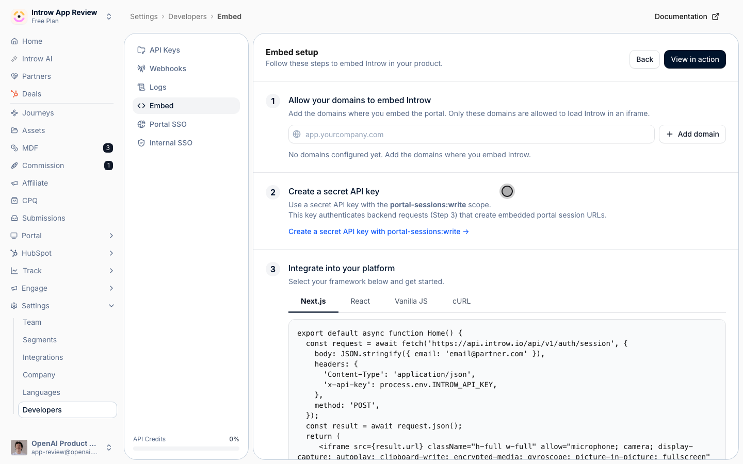Switch to the Next.js tab
The width and height of the screenshot is (743, 464).
click(x=313, y=301)
